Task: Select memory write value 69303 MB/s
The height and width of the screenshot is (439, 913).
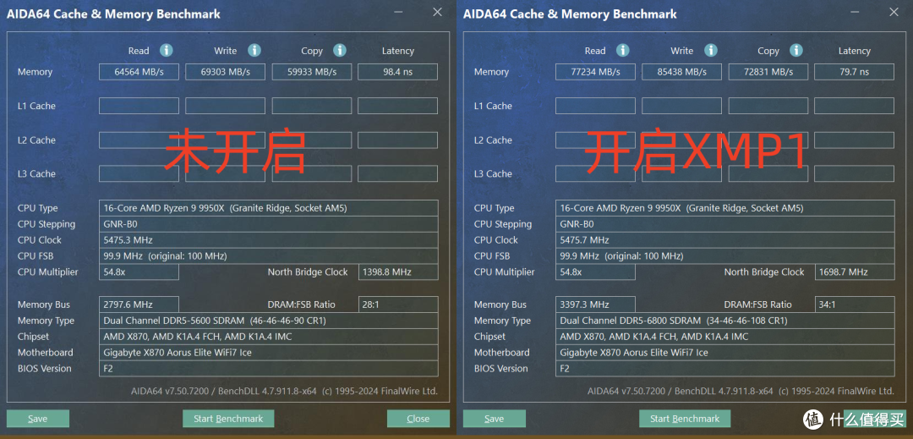Action: click(226, 72)
